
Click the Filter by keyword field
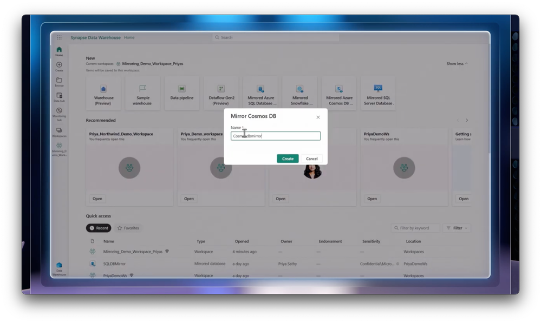pos(415,228)
